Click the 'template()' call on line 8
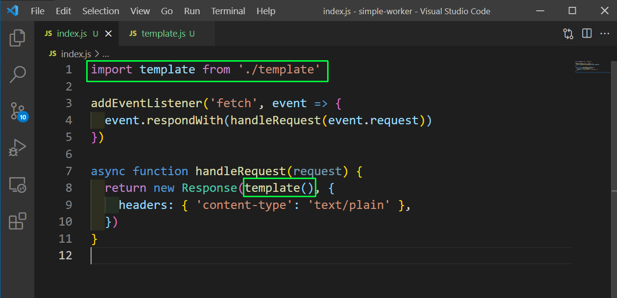 tap(280, 188)
